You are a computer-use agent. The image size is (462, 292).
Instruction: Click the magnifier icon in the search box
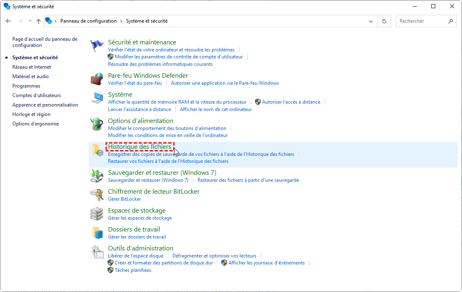pyautogui.click(x=451, y=21)
